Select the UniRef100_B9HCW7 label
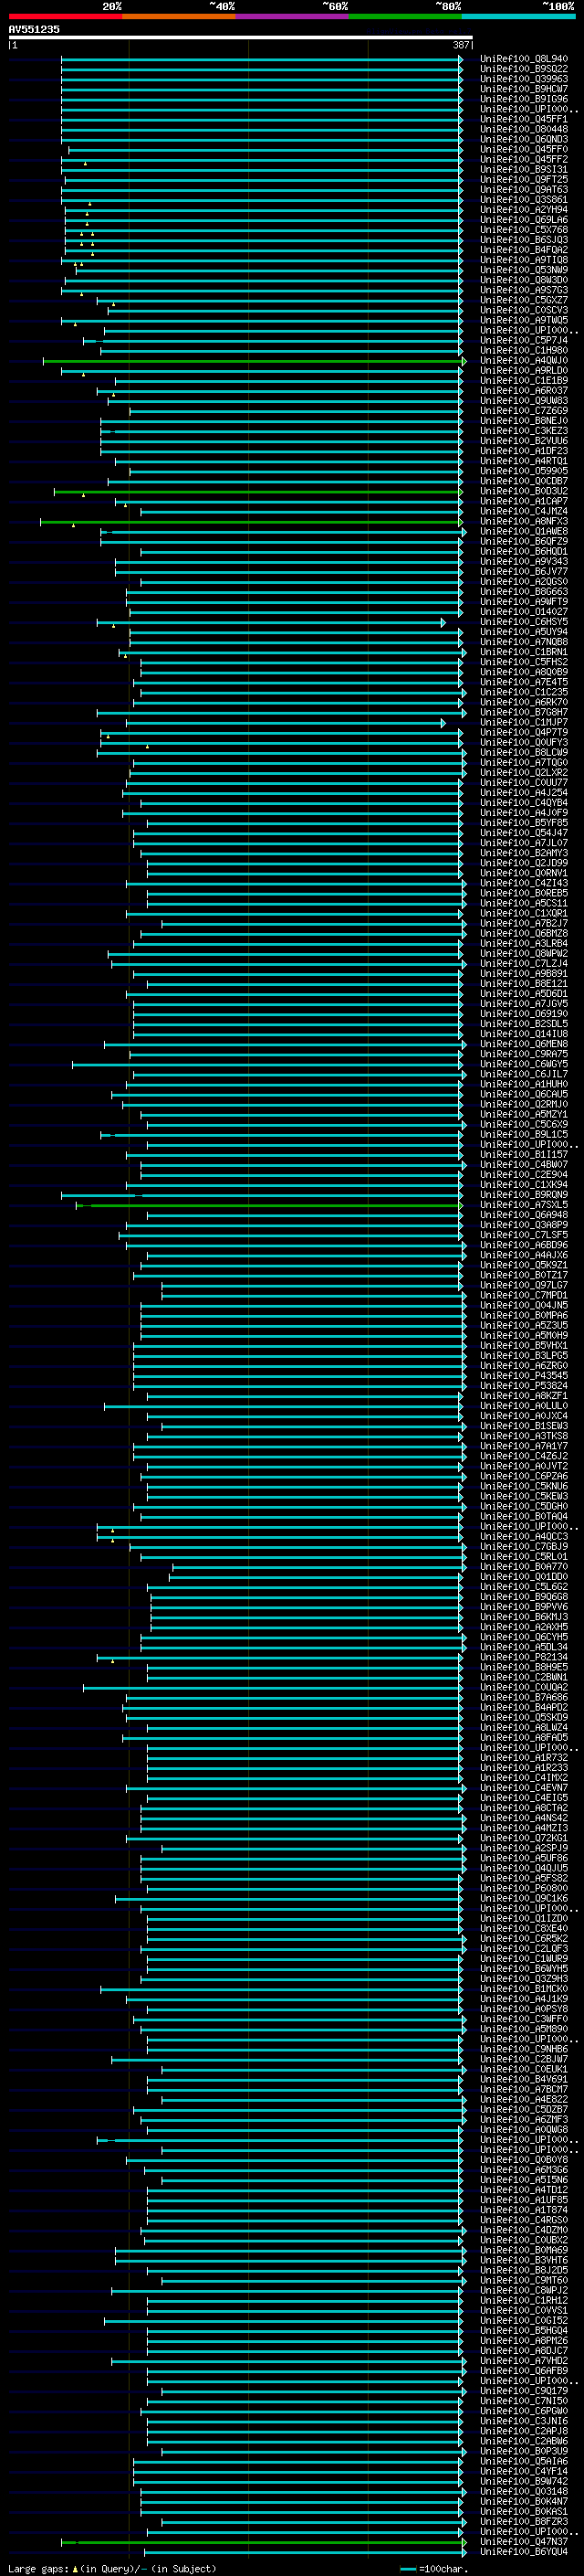584x2576 pixels. 524,89
